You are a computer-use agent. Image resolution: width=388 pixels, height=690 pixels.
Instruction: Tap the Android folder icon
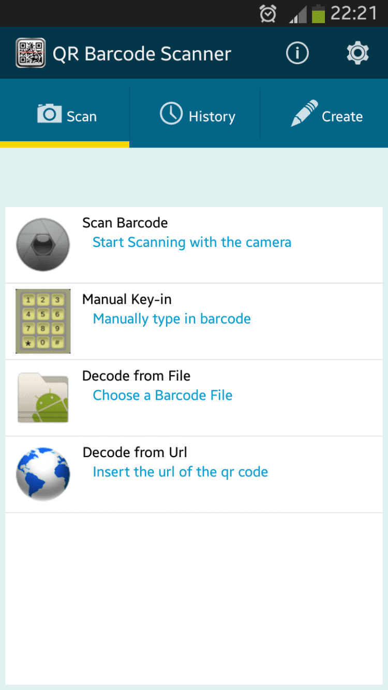43,398
